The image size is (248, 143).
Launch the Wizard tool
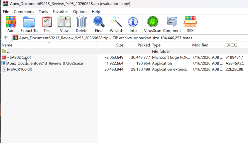pyautogui.click(x=116, y=22)
